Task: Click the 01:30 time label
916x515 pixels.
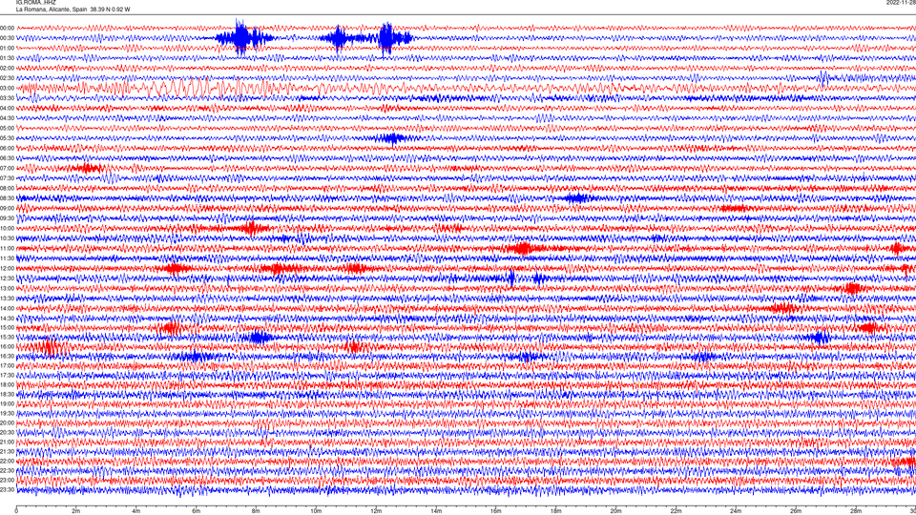Action: pyautogui.click(x=7, y=58)
